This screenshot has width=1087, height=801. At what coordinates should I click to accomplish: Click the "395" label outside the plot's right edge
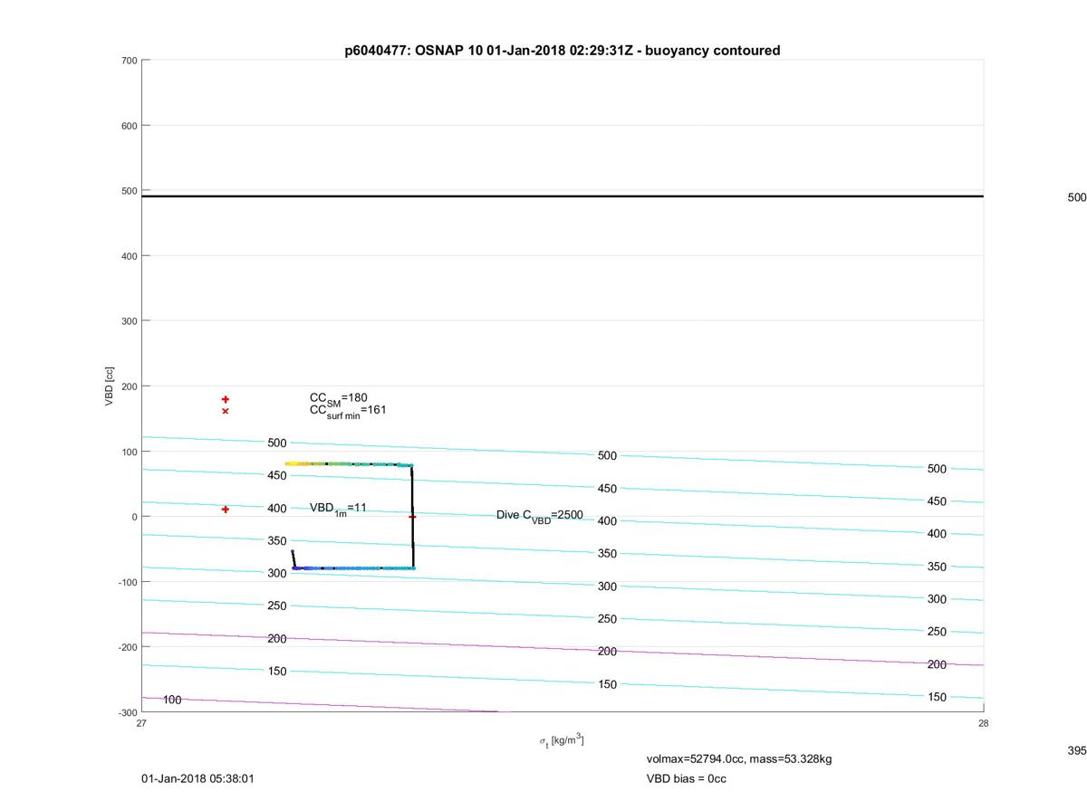coord(1077,751)
